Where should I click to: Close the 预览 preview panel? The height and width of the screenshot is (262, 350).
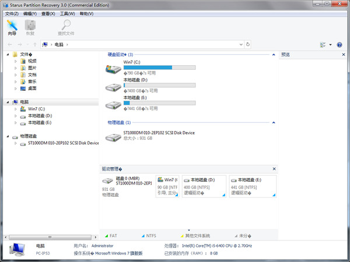(344, 55)
